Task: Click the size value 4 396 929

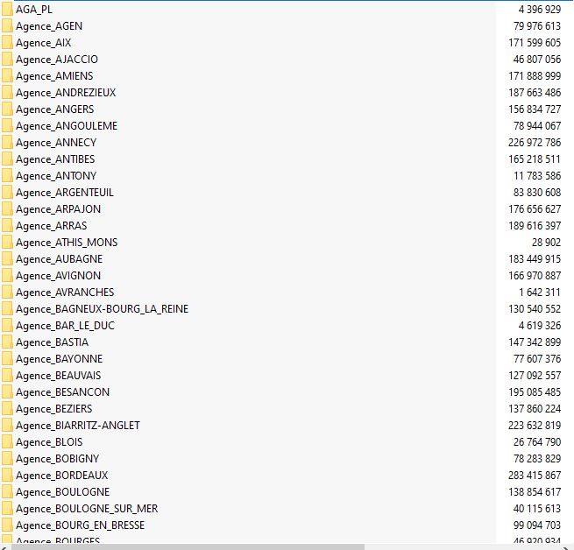Action: point(540,10)
